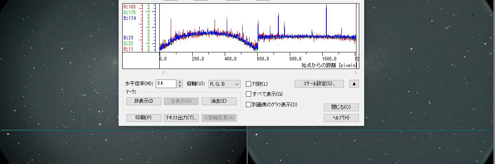The width and height of the screenshot is (495, 164).
Task: Click the 1000.0 axis tick label
Action: tap(330, 58)
